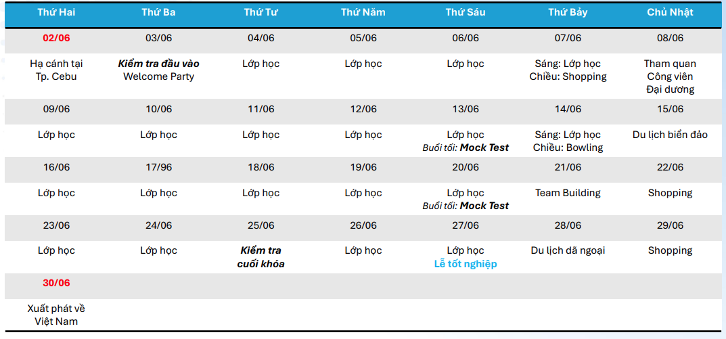The height and width of the screenshot is (339, 726).
Task: Click the Du lịch dã ngoại cell
Action: (x=568, y=250)
